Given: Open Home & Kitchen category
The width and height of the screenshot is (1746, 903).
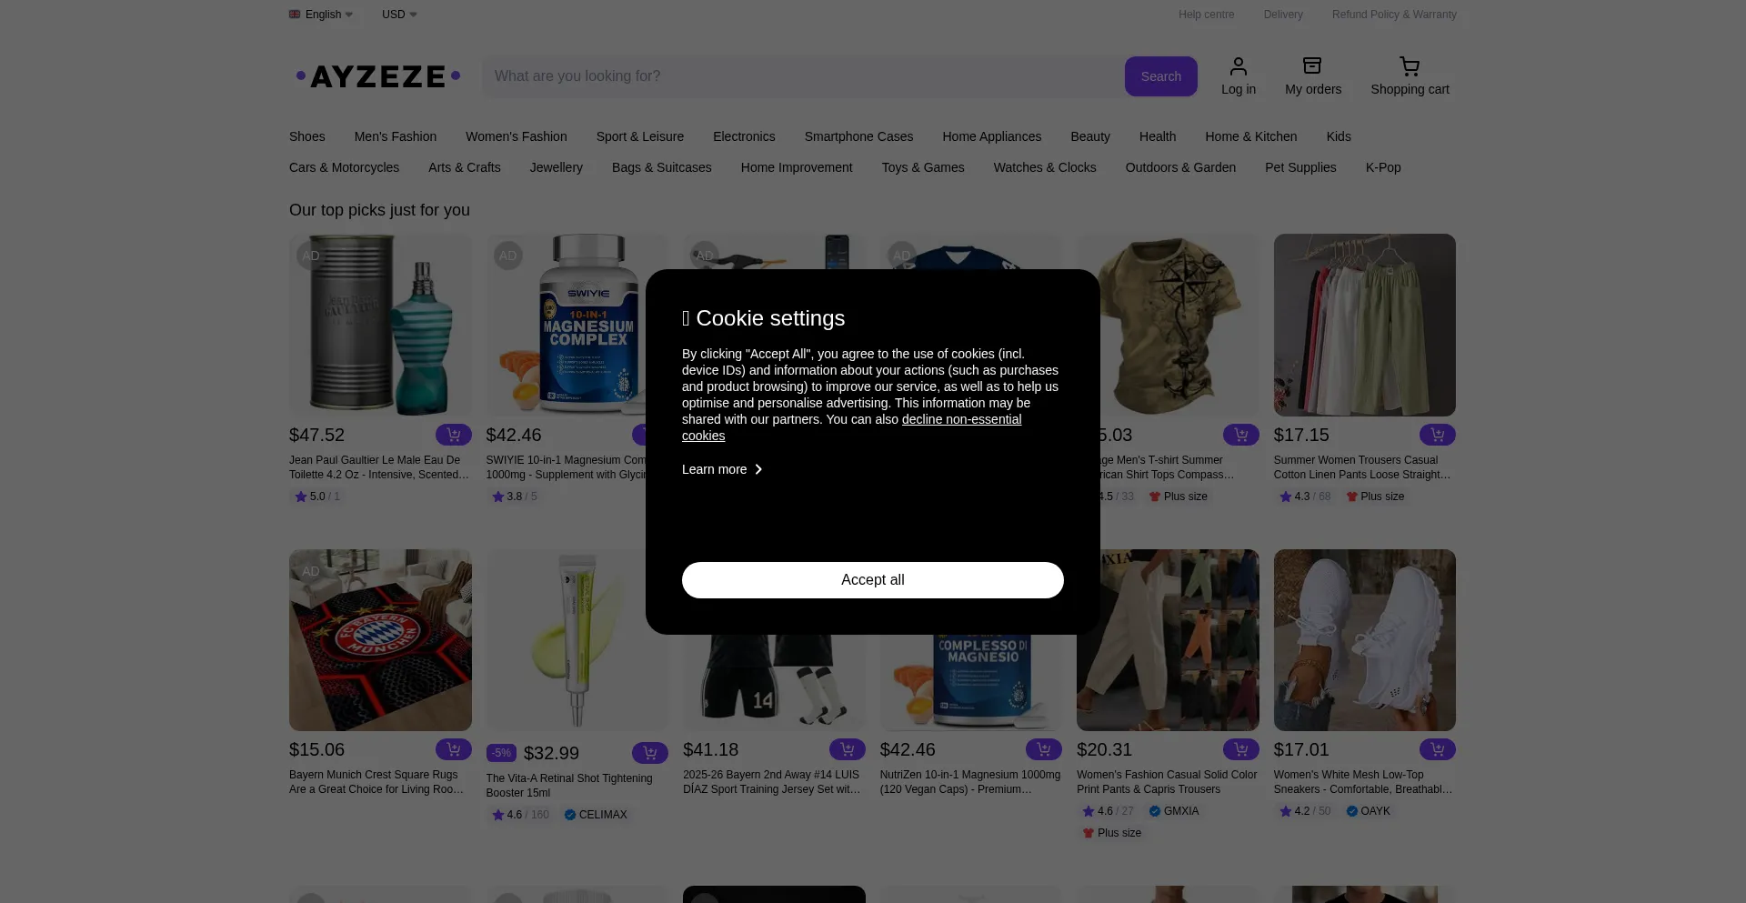Looking at the screenshot, I should click(1251, 136).
